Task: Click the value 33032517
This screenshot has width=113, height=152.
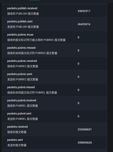Action: tap(84, 11)
